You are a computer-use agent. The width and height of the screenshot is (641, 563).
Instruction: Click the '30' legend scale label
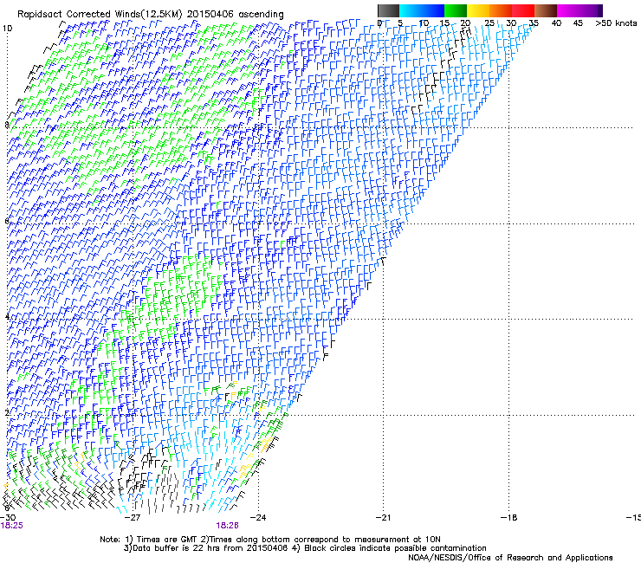[x=511, y=23]
